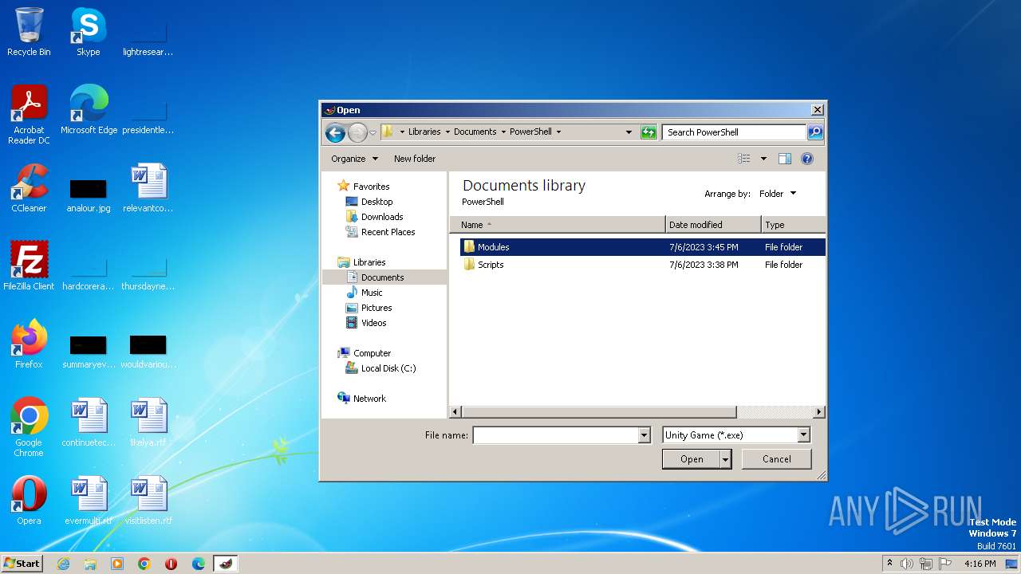Select Downloads under Favorites

point(382,217)
